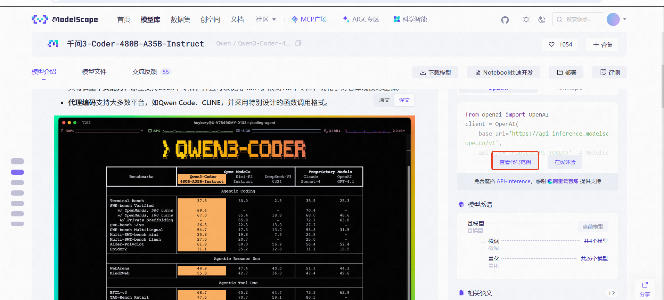The width and height of the screenshot is (664, 300).
Task: Select the 交流反馈 tab
Action: (x=145, y=72)
